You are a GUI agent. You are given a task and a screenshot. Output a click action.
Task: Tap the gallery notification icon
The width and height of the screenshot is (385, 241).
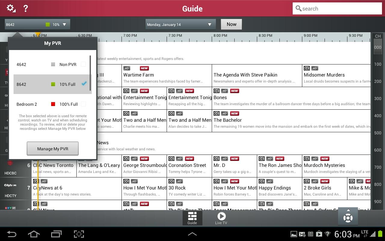294,234
